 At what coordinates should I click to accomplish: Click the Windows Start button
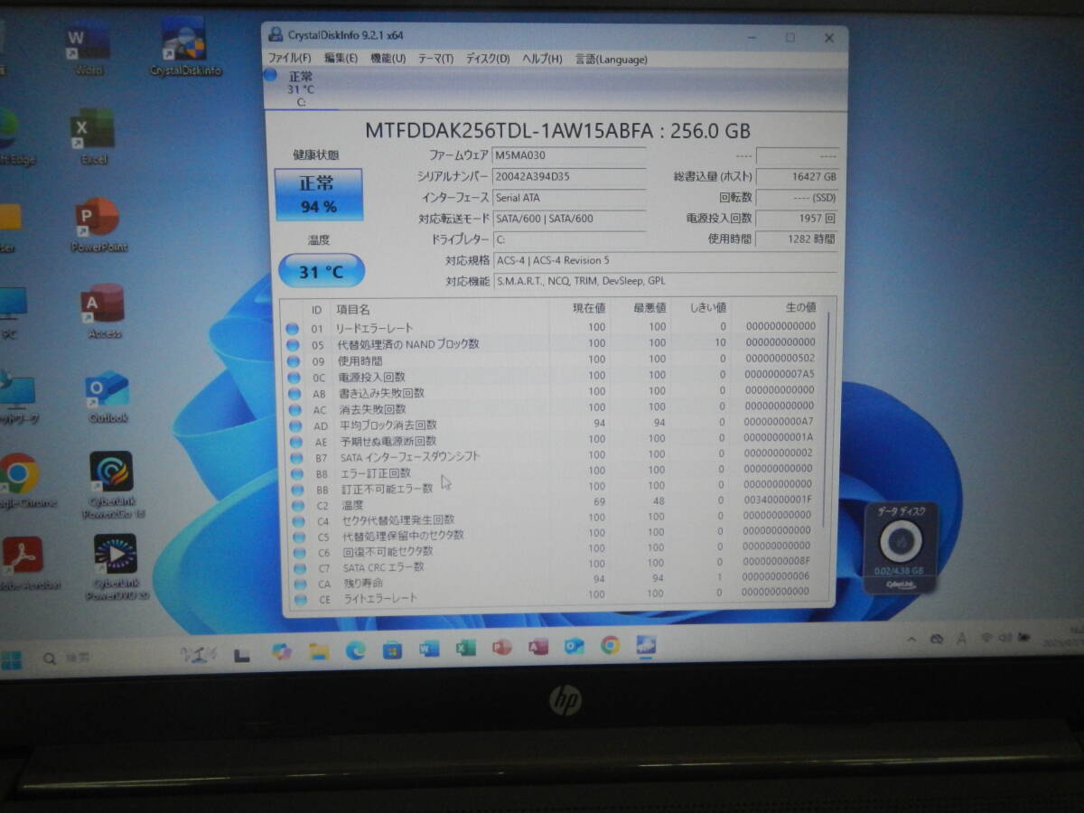[12, 660]
